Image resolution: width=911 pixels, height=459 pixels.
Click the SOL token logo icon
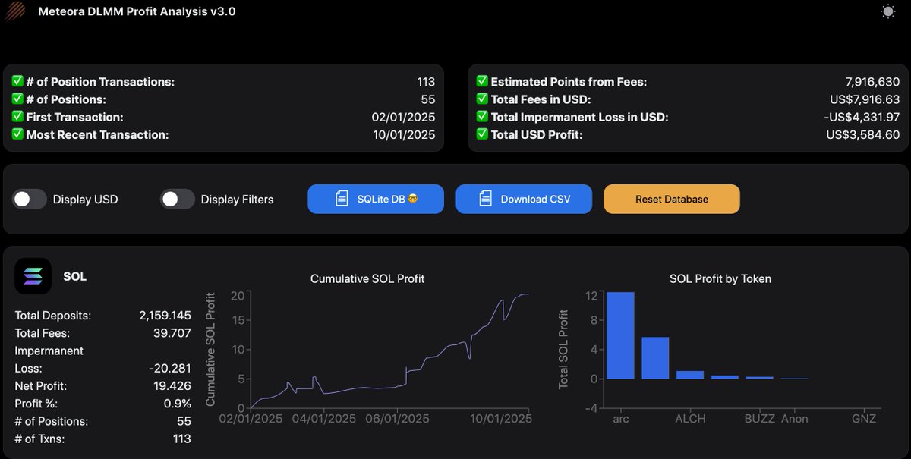(33, 276)
